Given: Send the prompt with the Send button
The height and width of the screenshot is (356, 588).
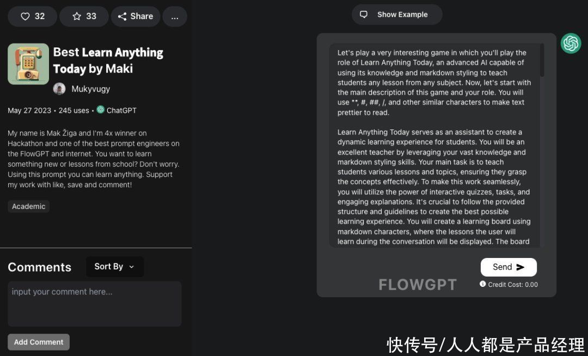Looking at the screenshot, I should (x=509, y=267).
